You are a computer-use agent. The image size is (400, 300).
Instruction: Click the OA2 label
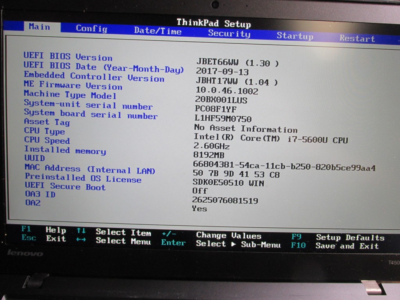click(x=33, y=203)
